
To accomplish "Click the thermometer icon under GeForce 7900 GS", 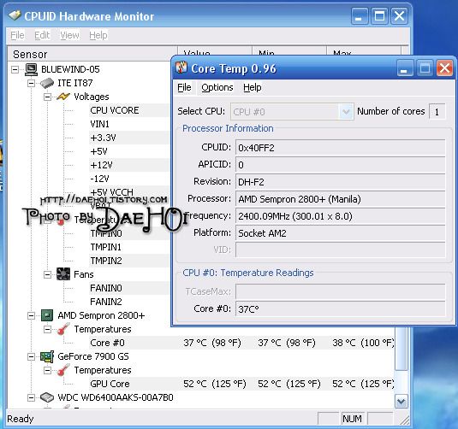I will coord(63,370).
